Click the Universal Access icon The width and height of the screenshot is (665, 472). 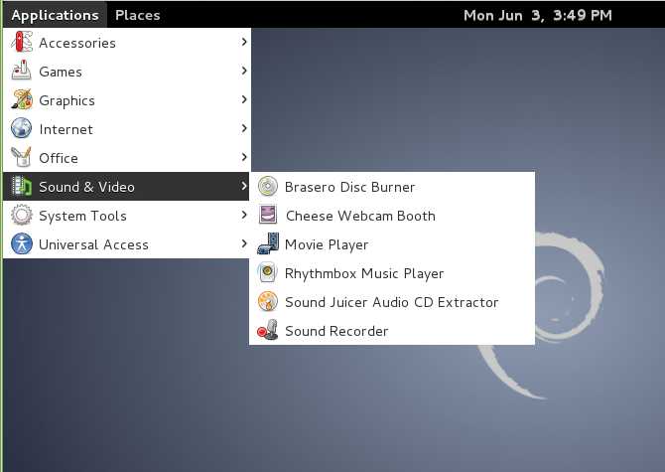(22, 244)
